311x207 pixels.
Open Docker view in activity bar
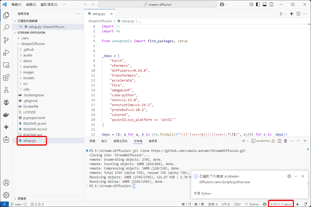tap(6, 115)
